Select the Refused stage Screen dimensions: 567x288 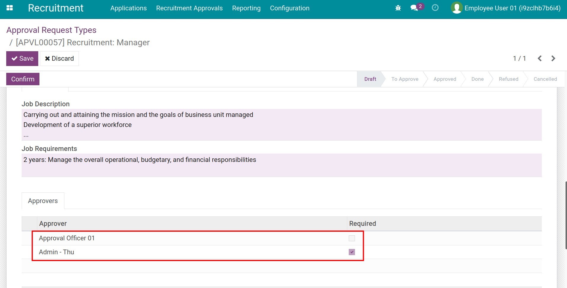coord(509,79)
